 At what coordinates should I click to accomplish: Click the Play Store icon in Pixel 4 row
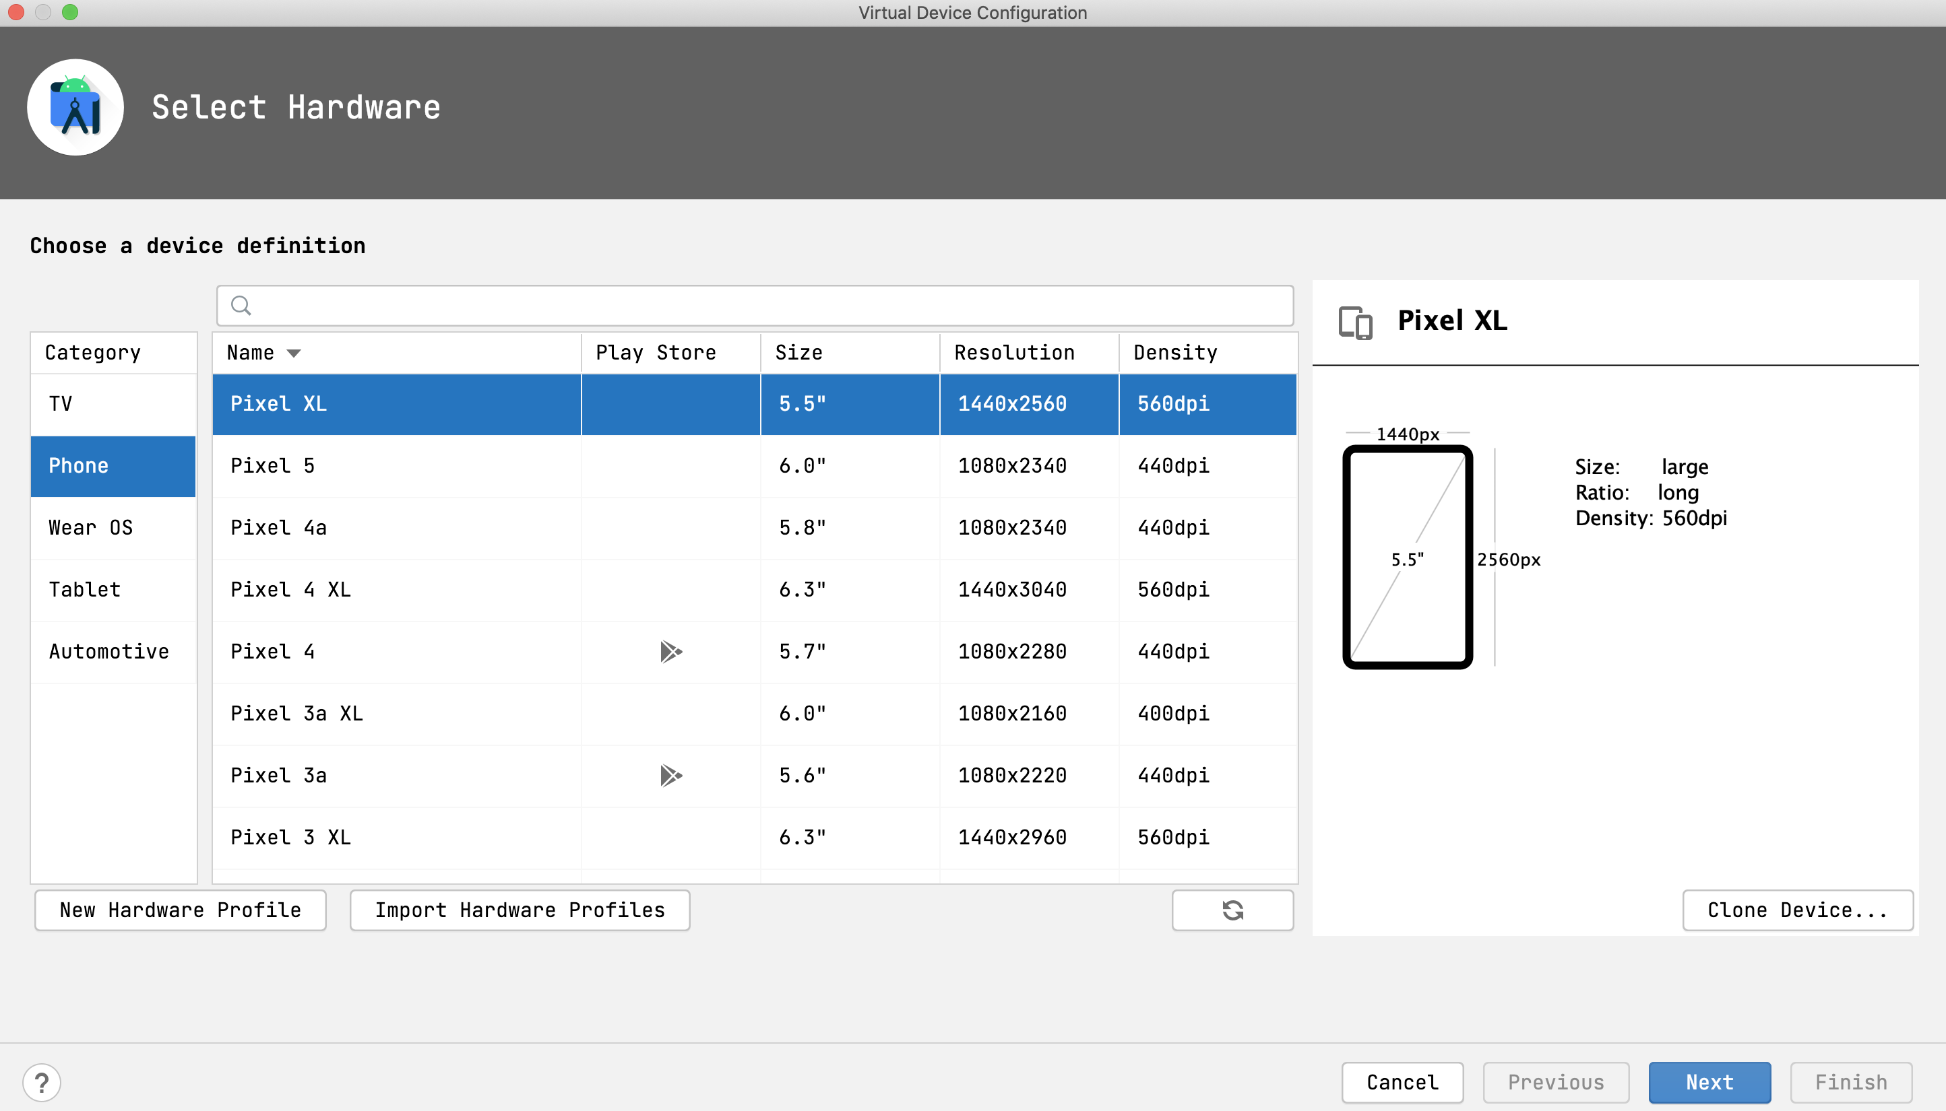coord(670,652)
